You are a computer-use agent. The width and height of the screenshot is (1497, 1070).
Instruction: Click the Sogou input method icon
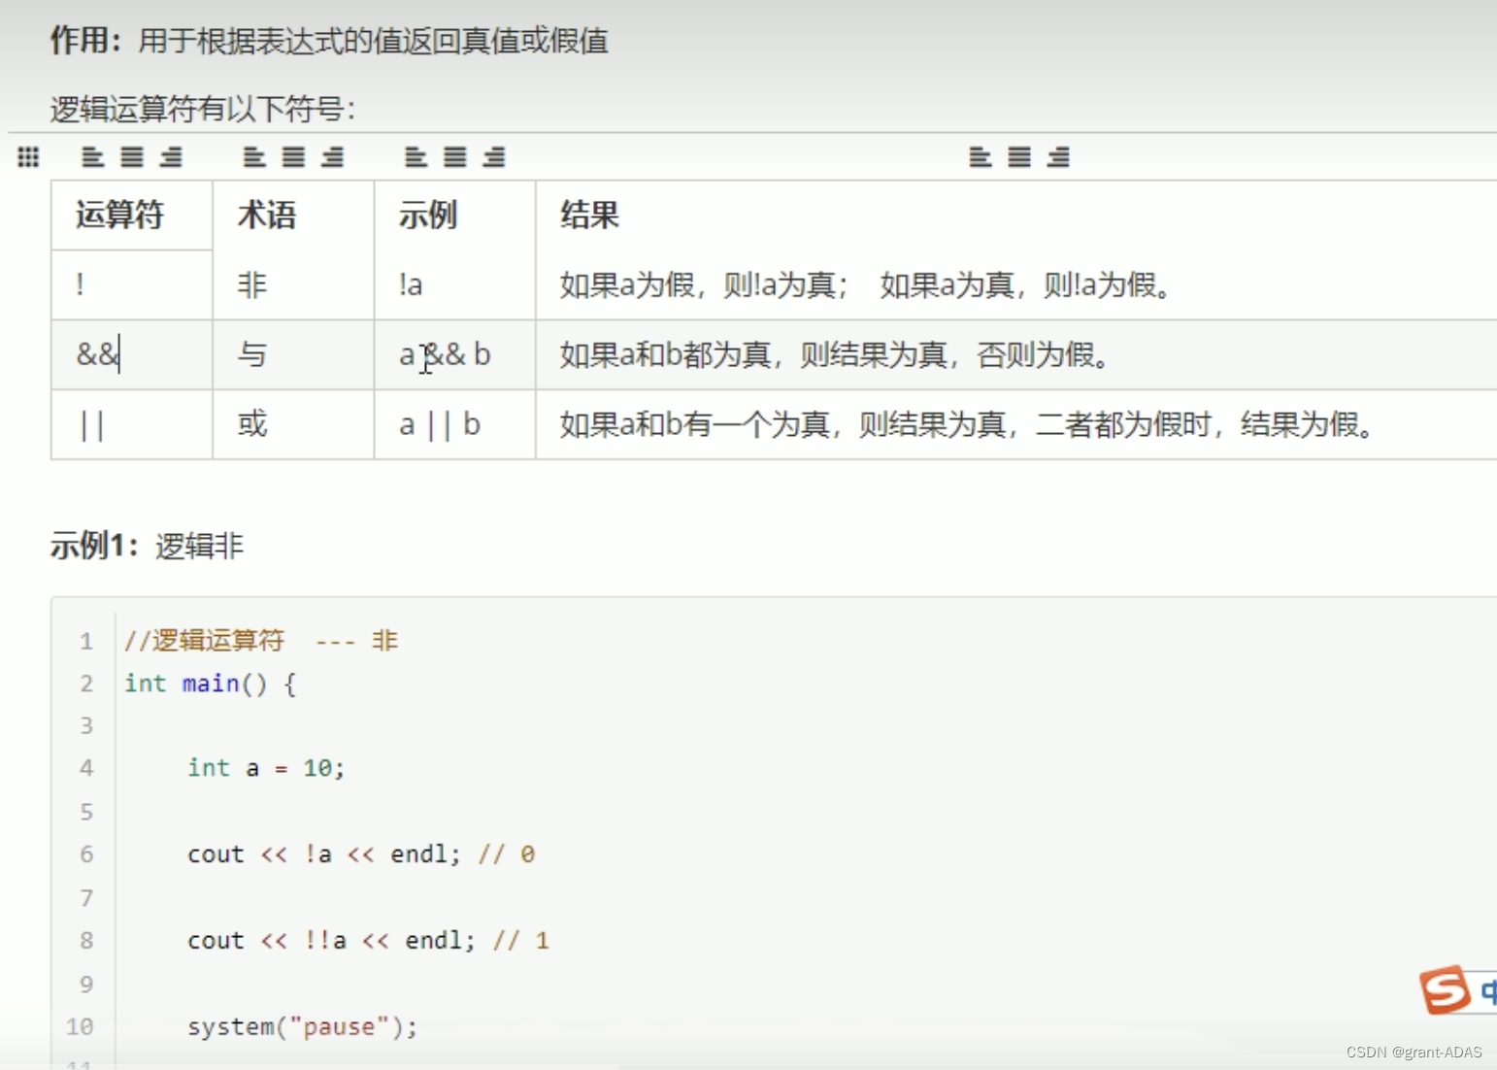(x=1445, y=989)
